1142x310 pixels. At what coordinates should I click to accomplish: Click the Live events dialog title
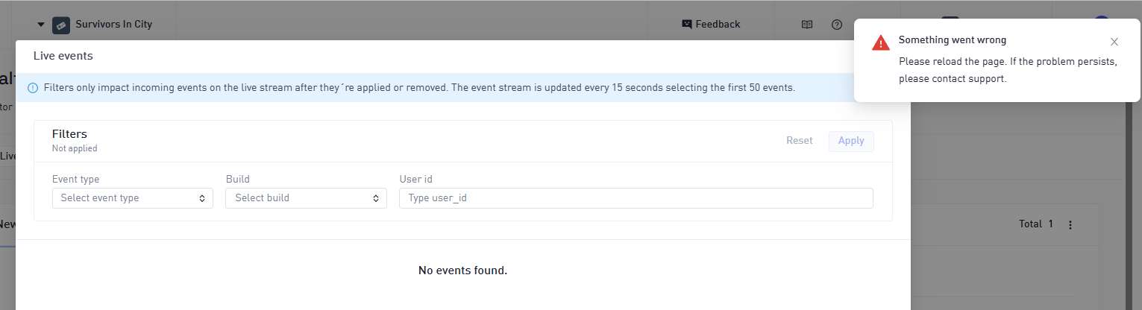click(x=63, y=56)
